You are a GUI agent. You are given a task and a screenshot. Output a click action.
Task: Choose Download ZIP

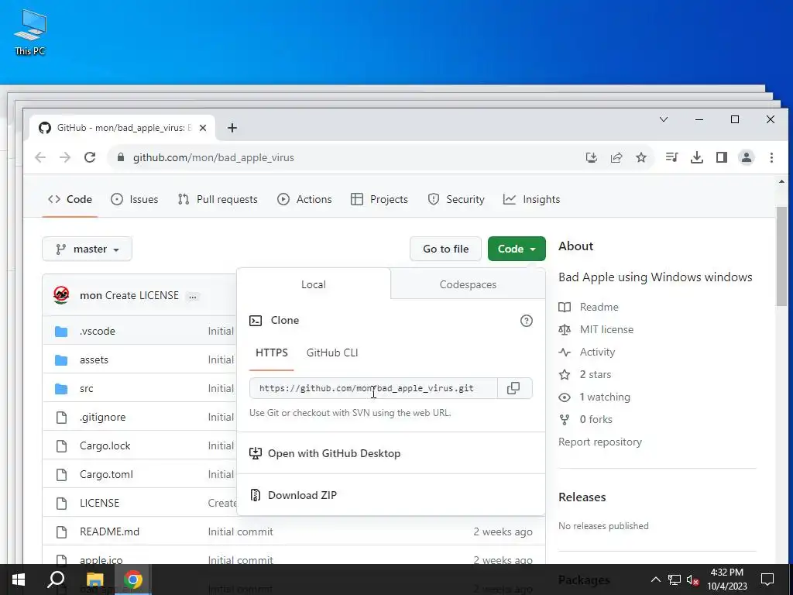click(293, 495)
